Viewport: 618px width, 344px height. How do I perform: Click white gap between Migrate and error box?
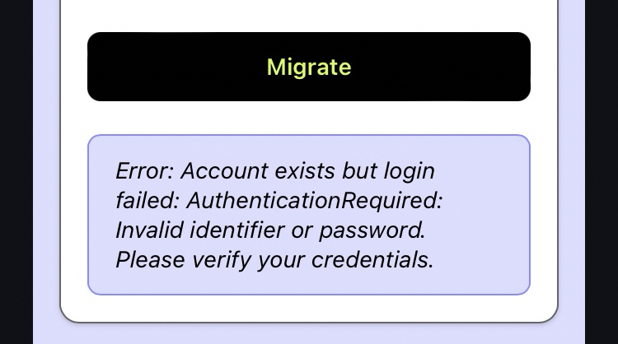coord(309,118)
